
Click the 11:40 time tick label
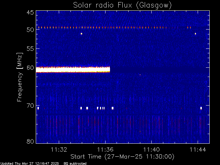[151, 150]
